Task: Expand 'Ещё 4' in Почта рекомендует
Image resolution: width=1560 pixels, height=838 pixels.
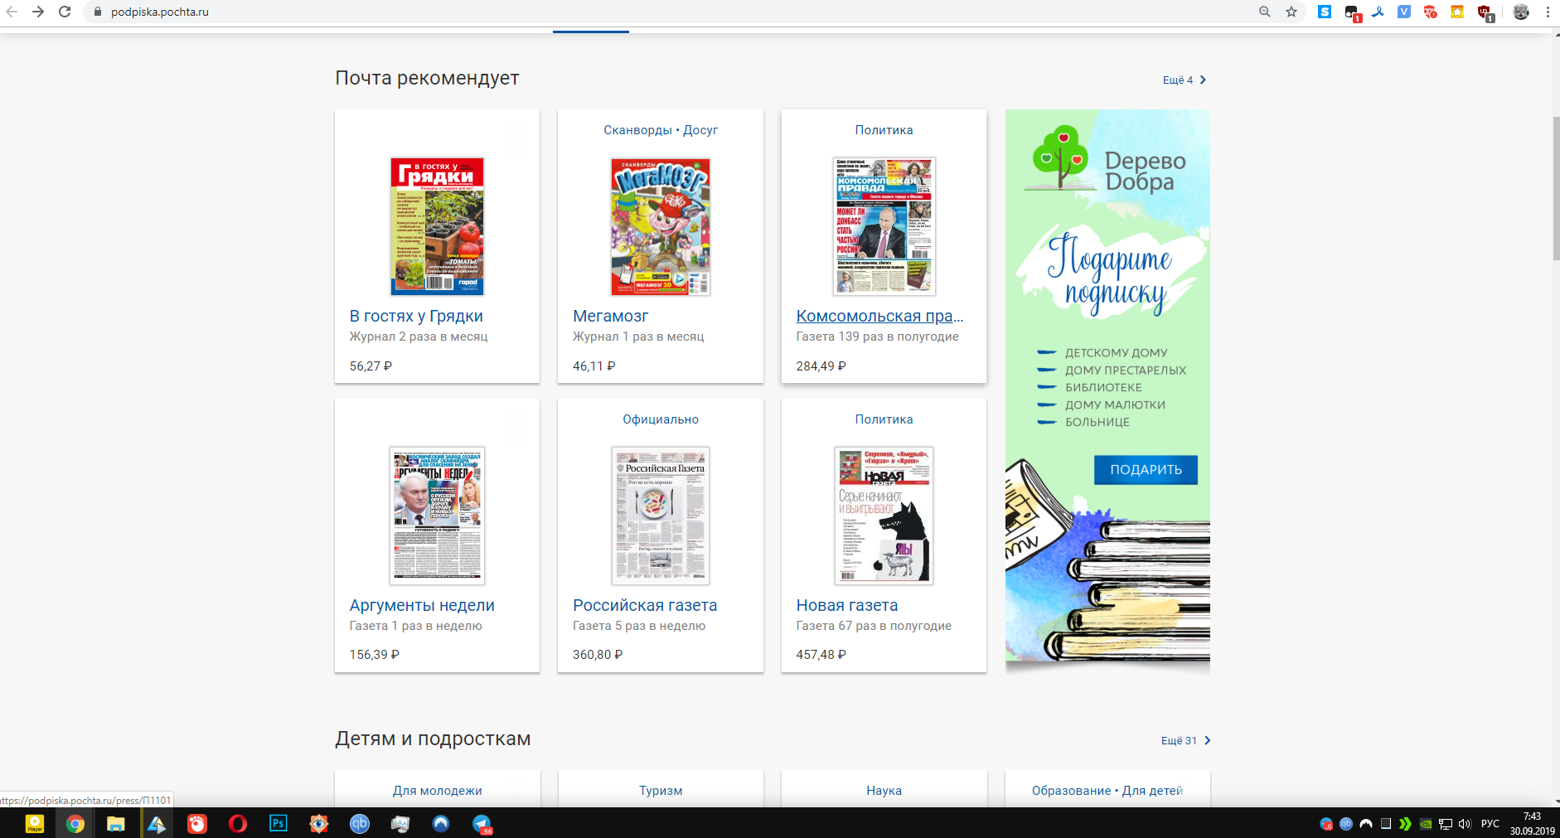Action: coord(1185,80)
